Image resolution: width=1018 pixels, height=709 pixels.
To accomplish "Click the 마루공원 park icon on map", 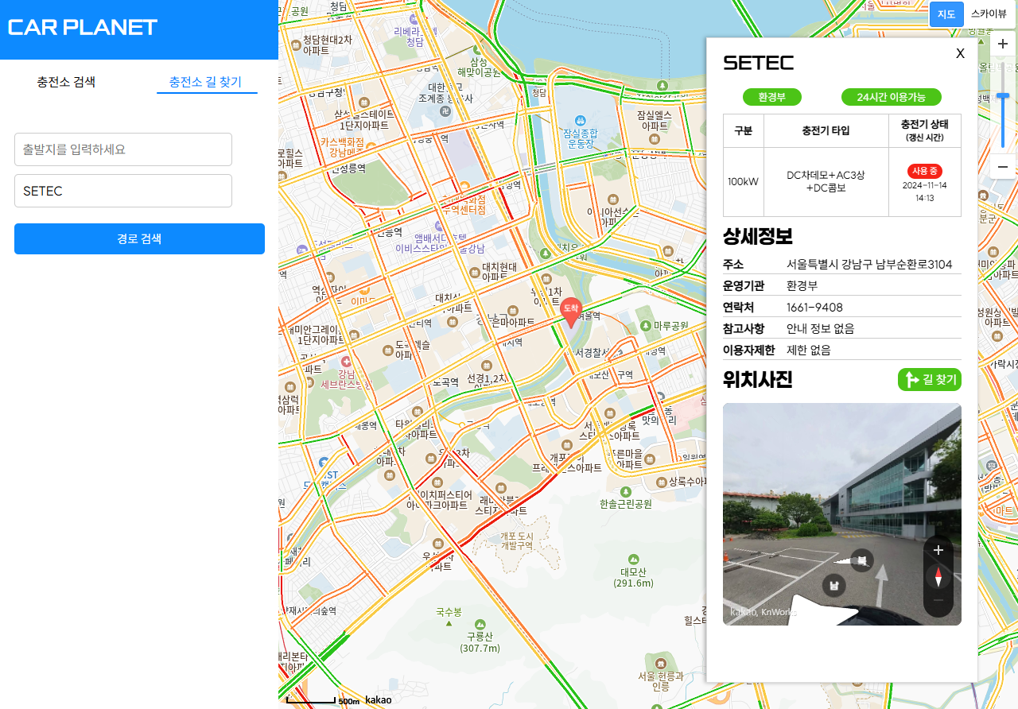I will [645, 326].
